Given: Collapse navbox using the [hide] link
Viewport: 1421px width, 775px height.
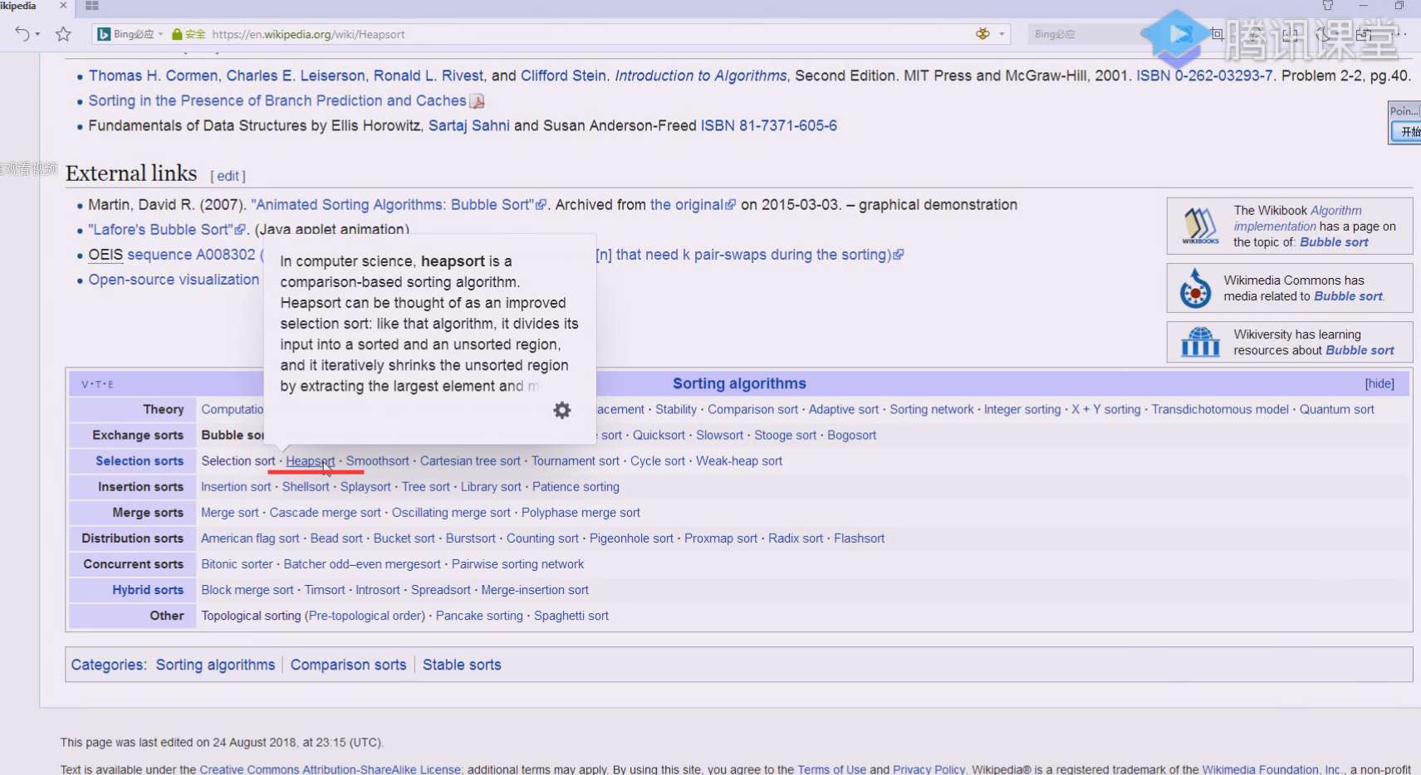Looking at the screenshot, I should point(1379,383).
